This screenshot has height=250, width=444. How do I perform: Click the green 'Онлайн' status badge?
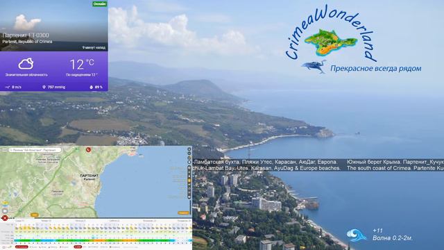click(x=100, y=3)
